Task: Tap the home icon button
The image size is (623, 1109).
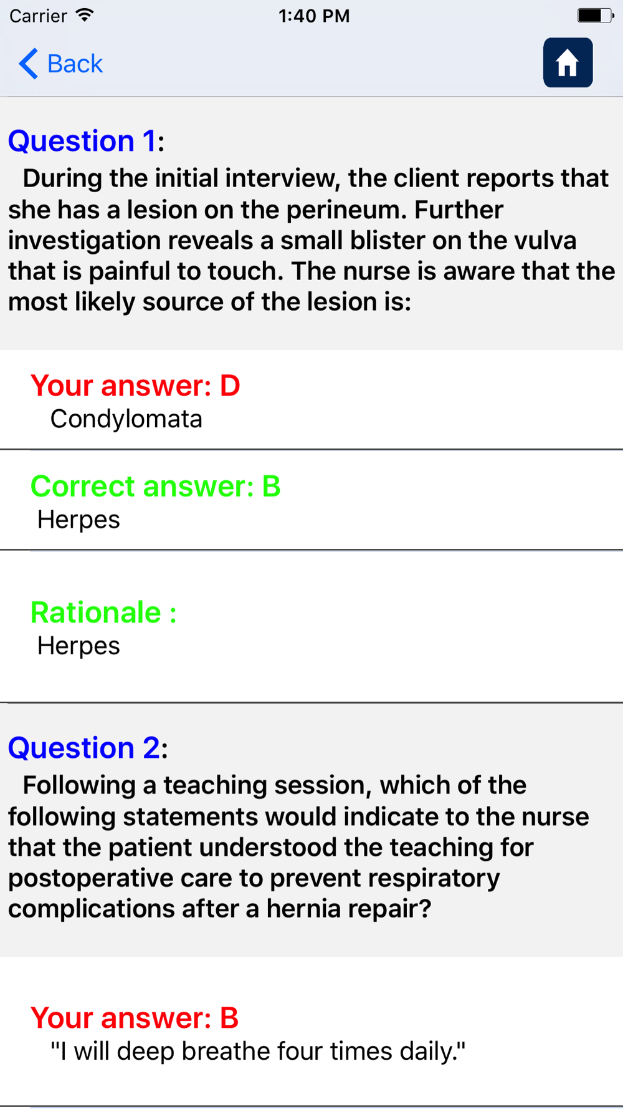Action: pyautogui.click(x=568, y=62)
